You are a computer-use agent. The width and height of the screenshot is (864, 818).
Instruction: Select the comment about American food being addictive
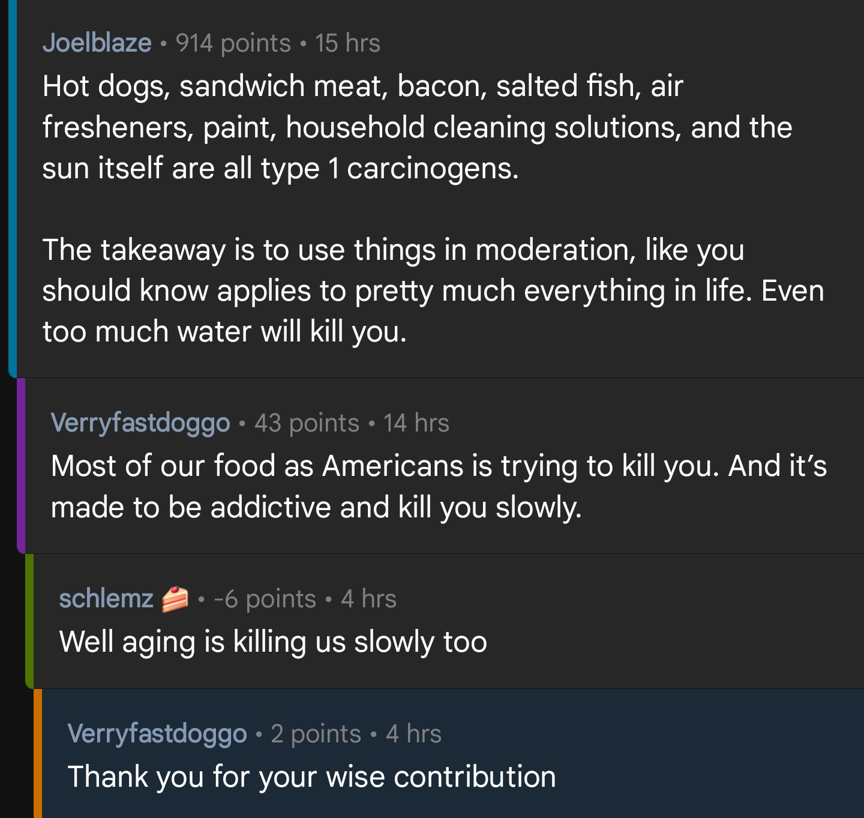tap(438, 486)
